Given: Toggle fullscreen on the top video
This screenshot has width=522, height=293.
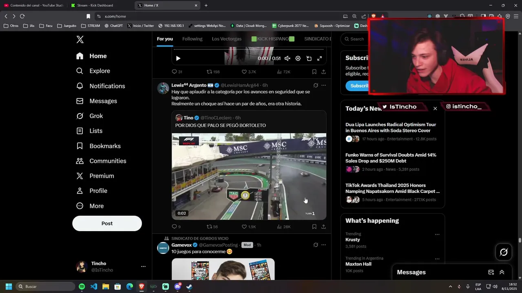Looking at the screenshot, I should click(320, 59).
